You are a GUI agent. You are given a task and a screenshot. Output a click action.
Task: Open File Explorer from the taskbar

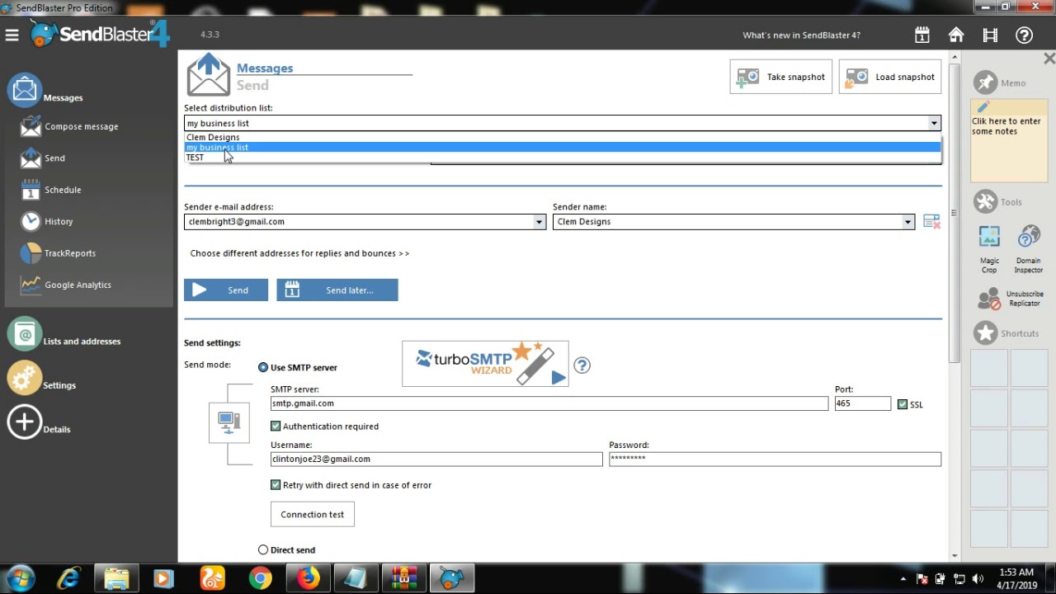[x=116, y=578]
